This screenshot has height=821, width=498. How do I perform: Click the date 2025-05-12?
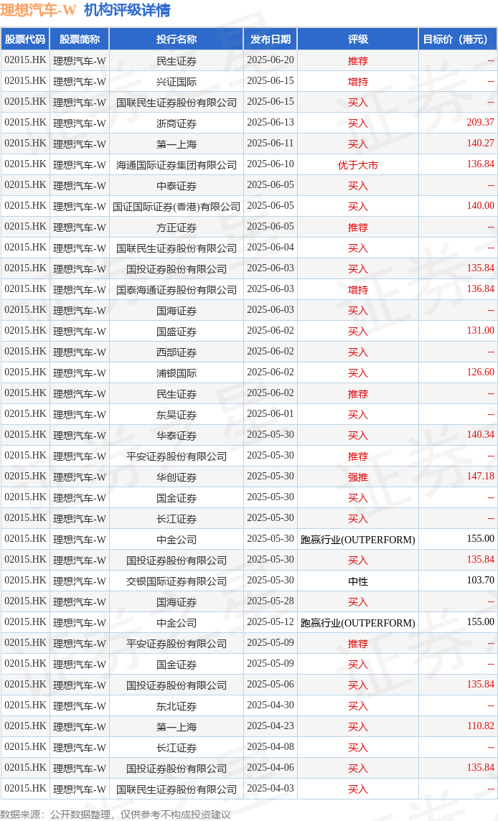pyautogui.click(x=271, y=622)
